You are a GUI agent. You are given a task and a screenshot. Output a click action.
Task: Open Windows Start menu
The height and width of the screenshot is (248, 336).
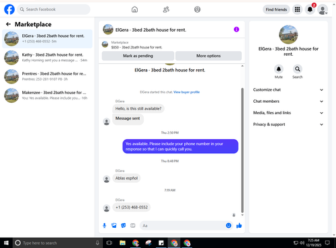[6, 243]
